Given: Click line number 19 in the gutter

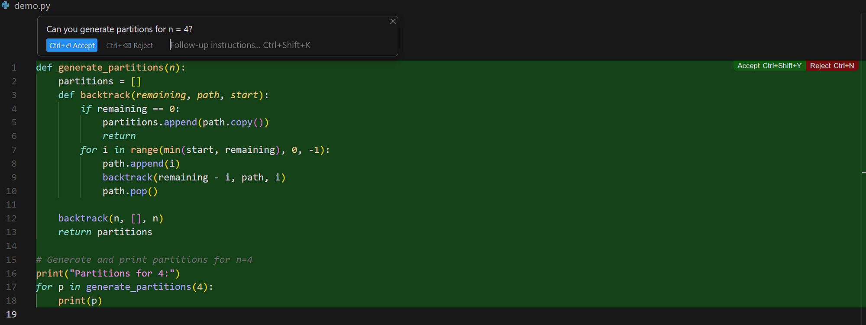Looking at the screenshot, I should [x=11, y=315].
